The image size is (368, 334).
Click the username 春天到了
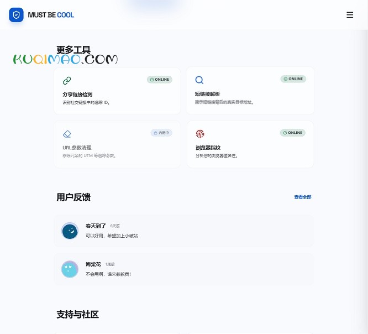click(96, 226)
